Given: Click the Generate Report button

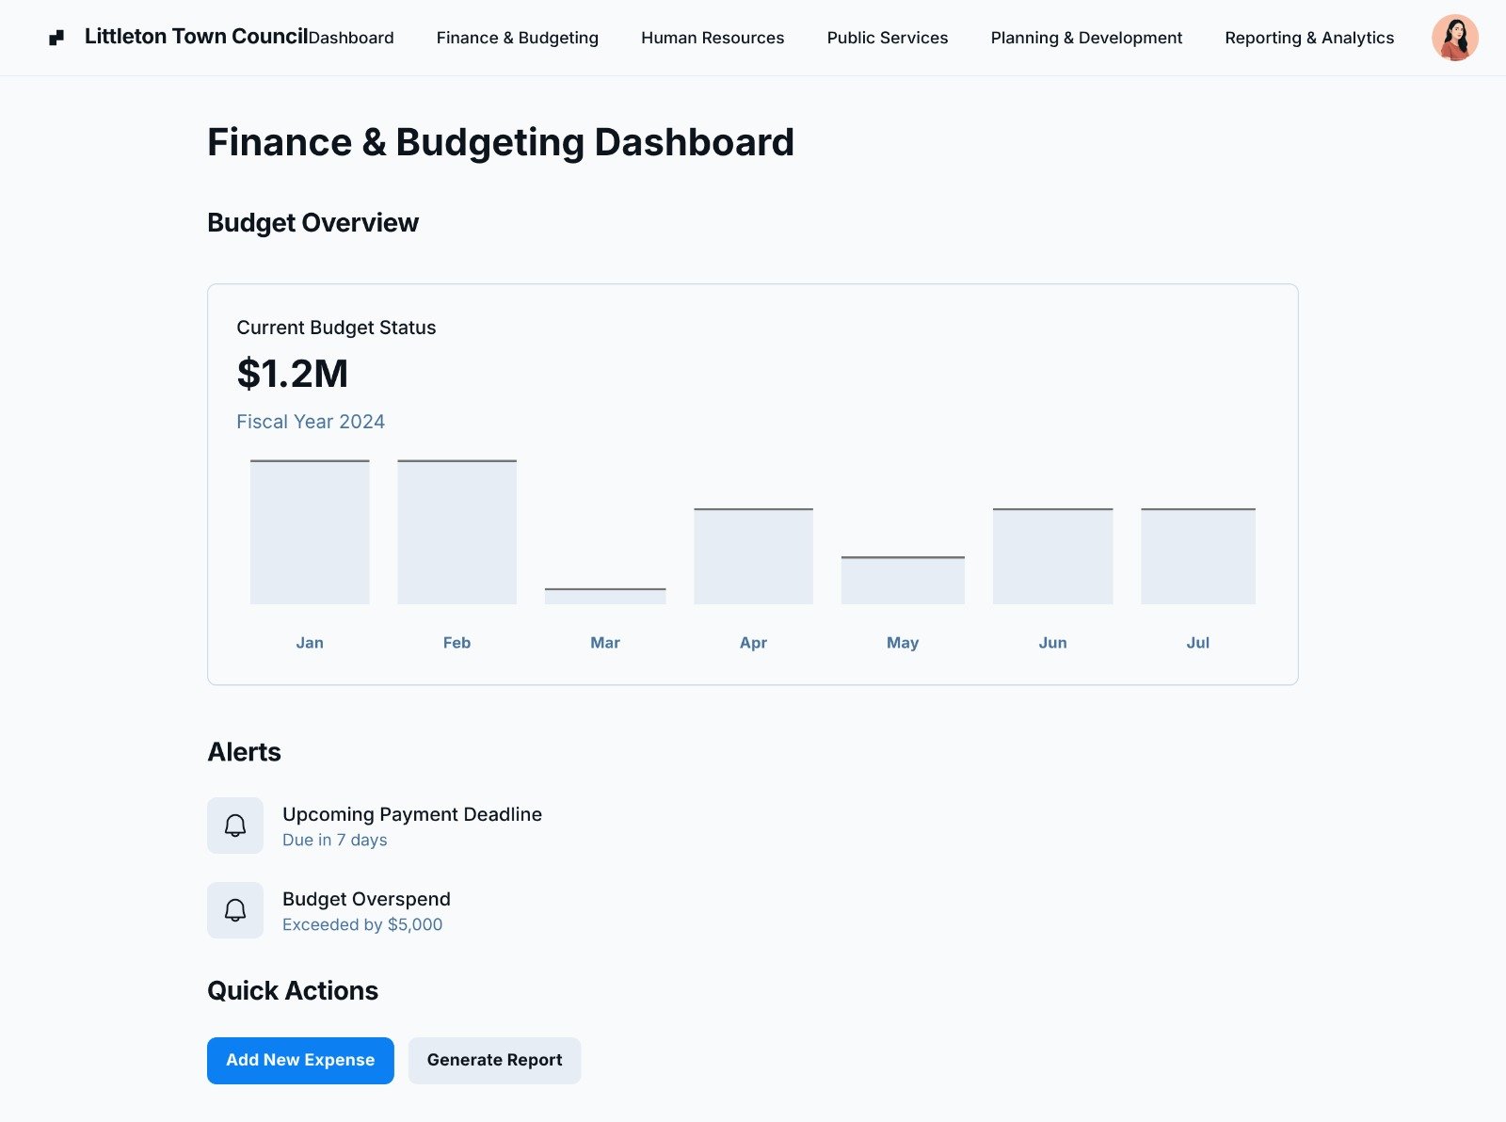Looking at the screenshot, I should (x=494, y=1060).
